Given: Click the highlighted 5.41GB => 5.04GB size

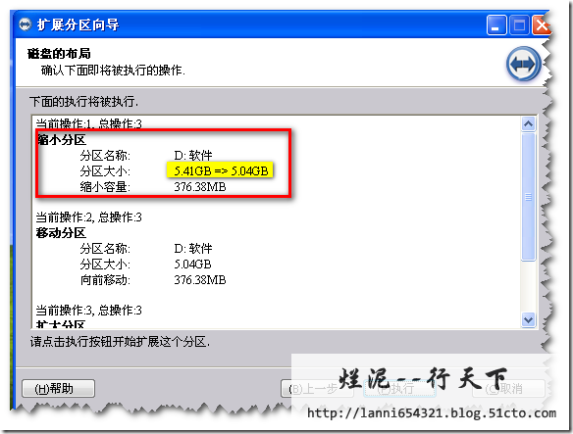Looking at the screenshot, I should (x=221, y=170).
